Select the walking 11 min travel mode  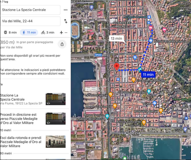click(x=29, y=32)
